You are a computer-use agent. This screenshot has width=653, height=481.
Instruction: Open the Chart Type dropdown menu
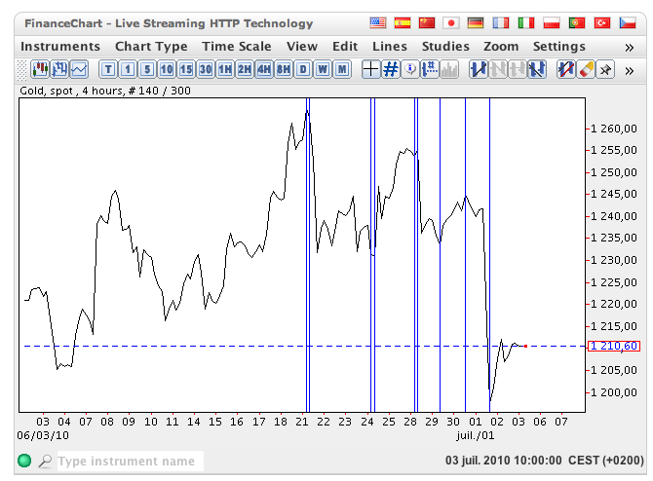[x=151, y=47]
